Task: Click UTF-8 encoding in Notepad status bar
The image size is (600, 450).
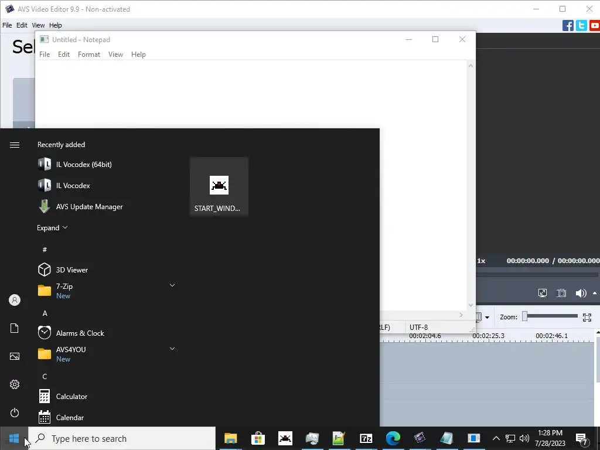Action: click(x=418, y=328)
